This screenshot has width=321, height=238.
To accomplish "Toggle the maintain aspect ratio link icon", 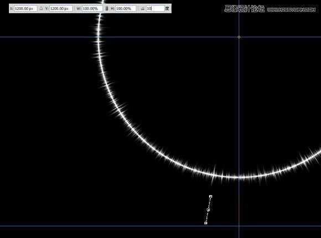I will click(107, 9).
